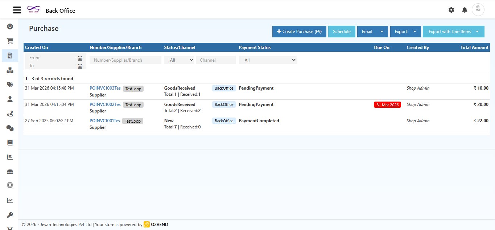Screen dimensions: 495x230
Task: Open the chat messages icon in the sidebar
Action: [x=10, y=128]
